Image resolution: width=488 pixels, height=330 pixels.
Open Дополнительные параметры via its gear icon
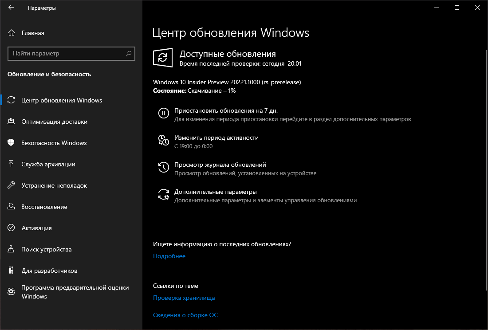coord(164,194)
